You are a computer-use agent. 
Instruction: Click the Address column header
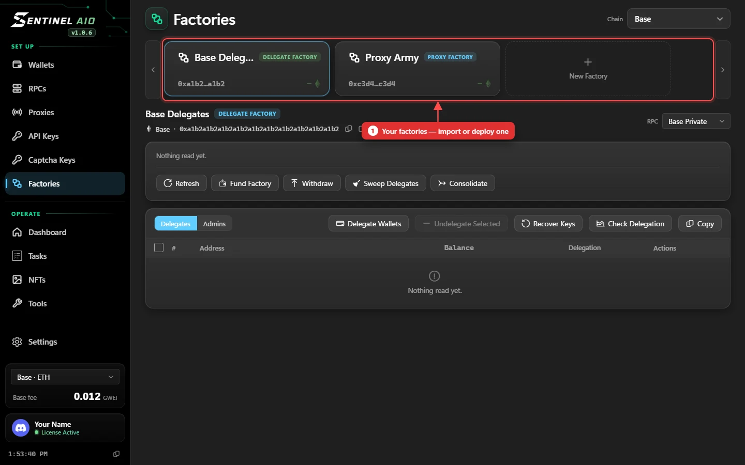[x=212, y=249]
